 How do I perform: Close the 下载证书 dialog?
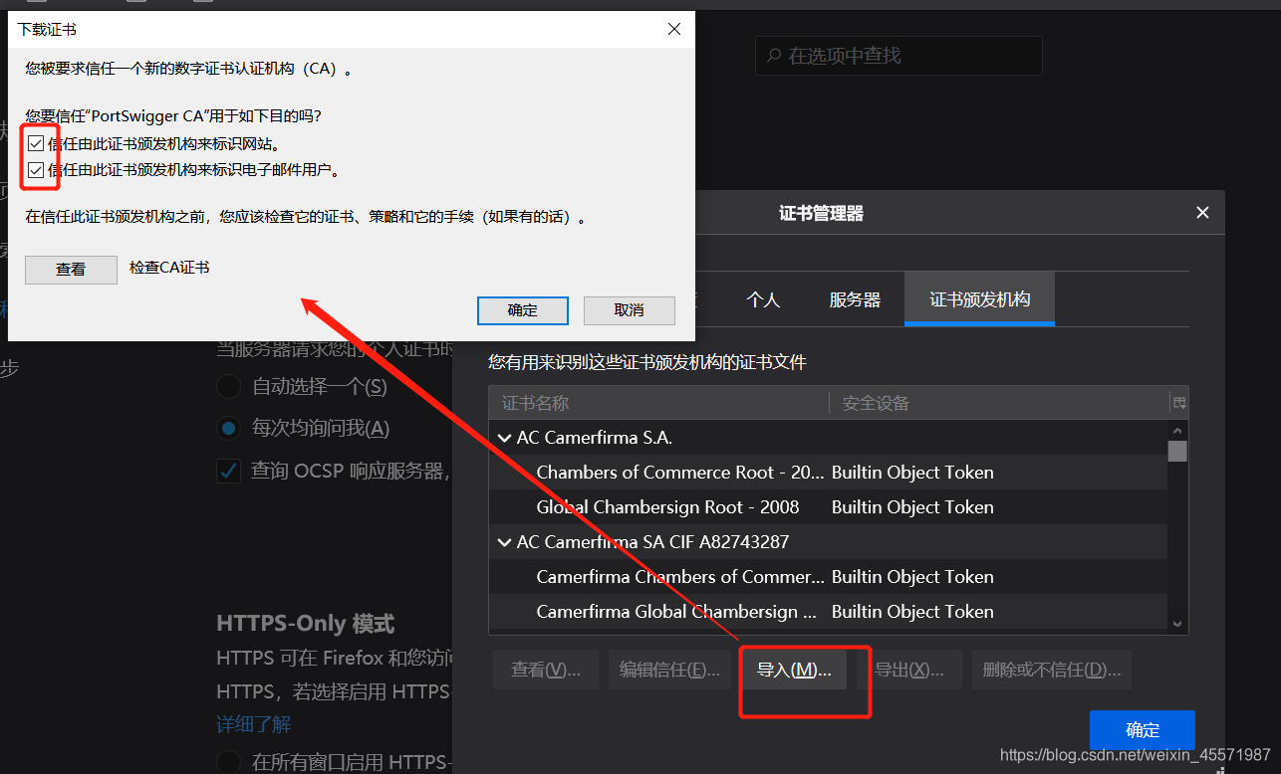coord(674,29)
